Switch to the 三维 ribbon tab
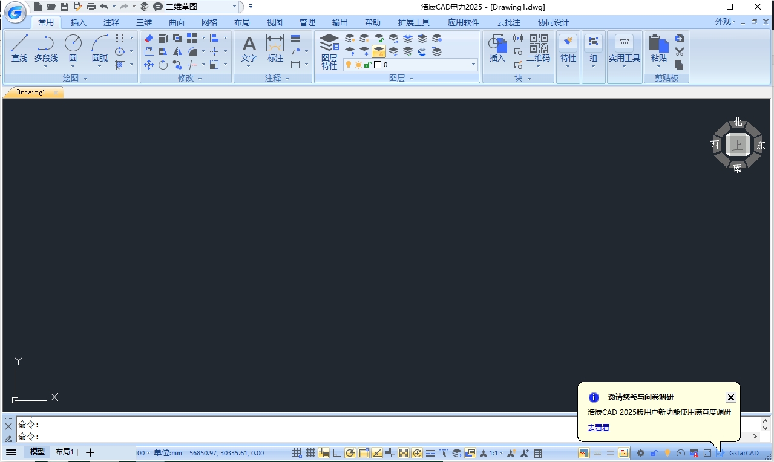The height and width of the screenshot is (462, 774). point(144,22)
